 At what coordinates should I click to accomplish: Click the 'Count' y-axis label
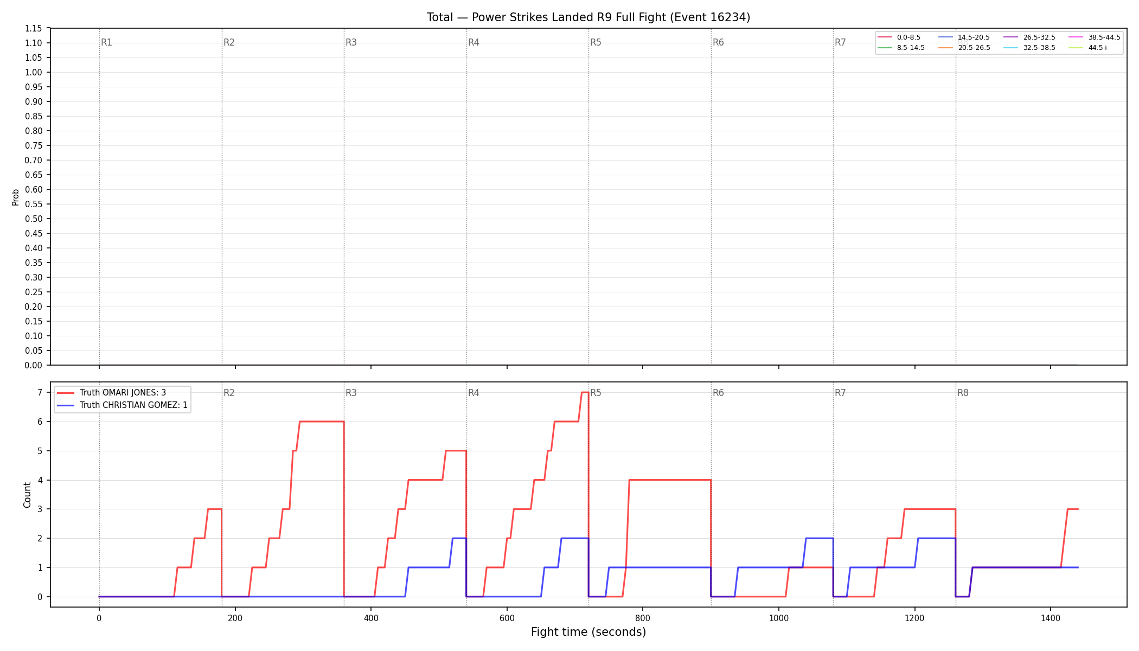pos(27,495)
